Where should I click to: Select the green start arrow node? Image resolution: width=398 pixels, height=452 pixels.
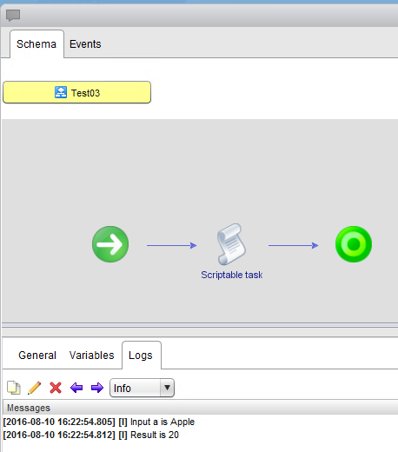(x=110, y=244)
